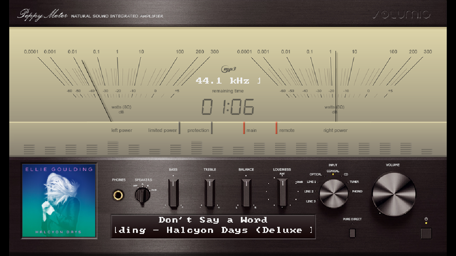Select the LINE 3 input label

(311, 201)
